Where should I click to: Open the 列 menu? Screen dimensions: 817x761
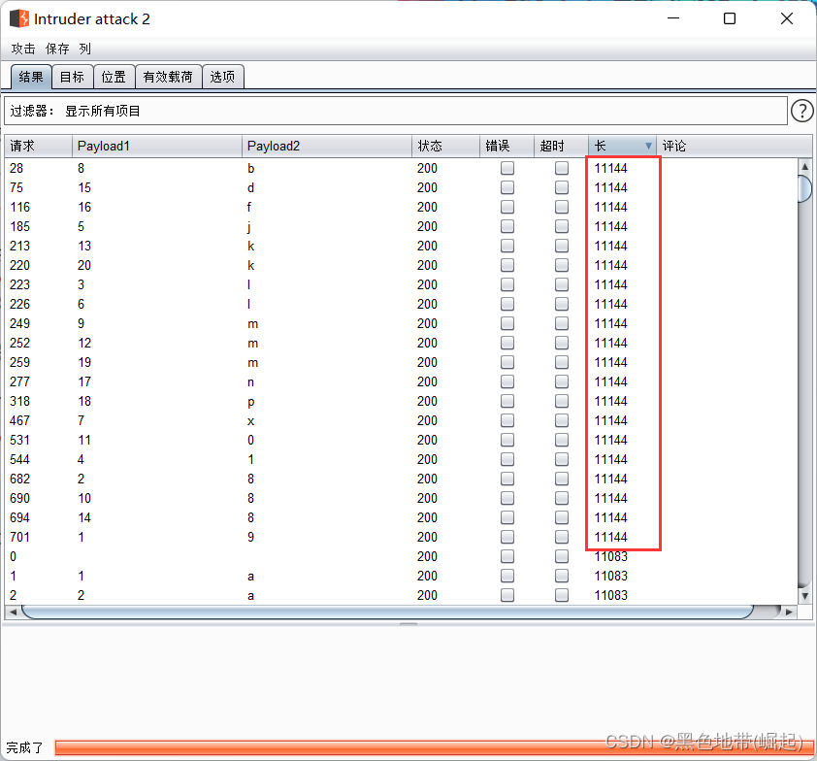coord(85,49)
